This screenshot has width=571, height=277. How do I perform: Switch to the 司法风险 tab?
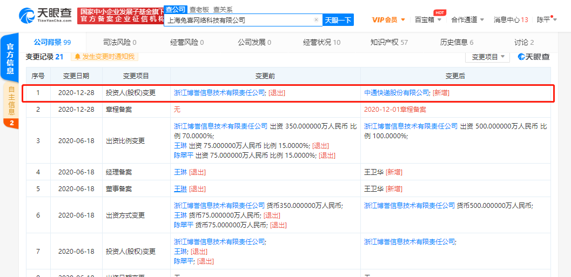point(119,42)
